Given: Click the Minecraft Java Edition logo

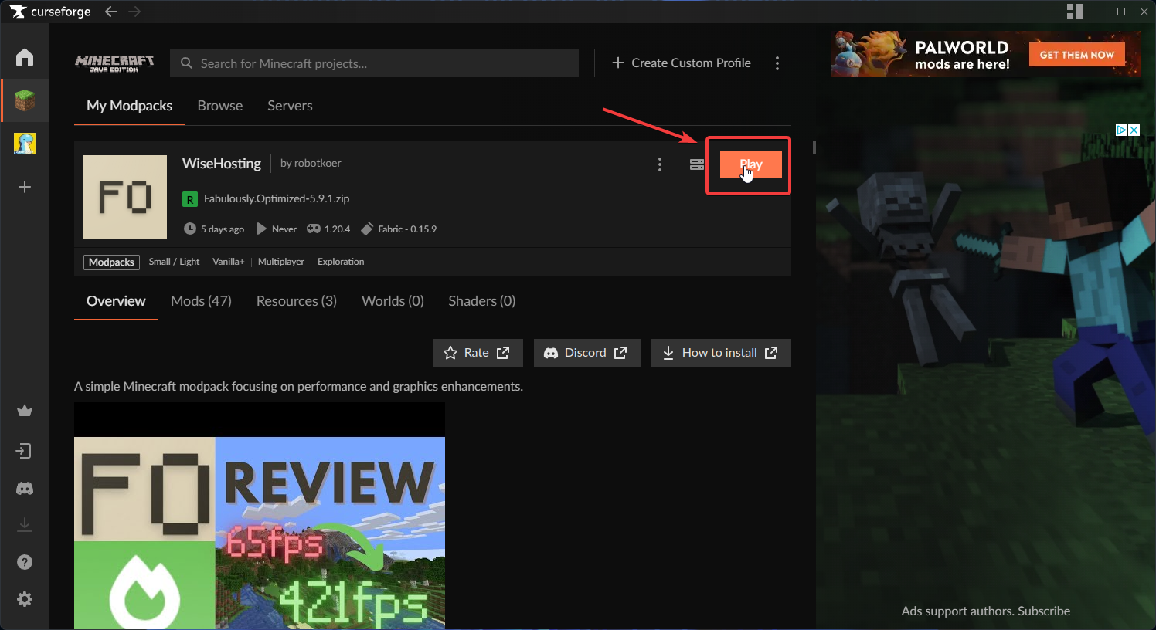Looking at the screenshot, I should tap(114, 63).
